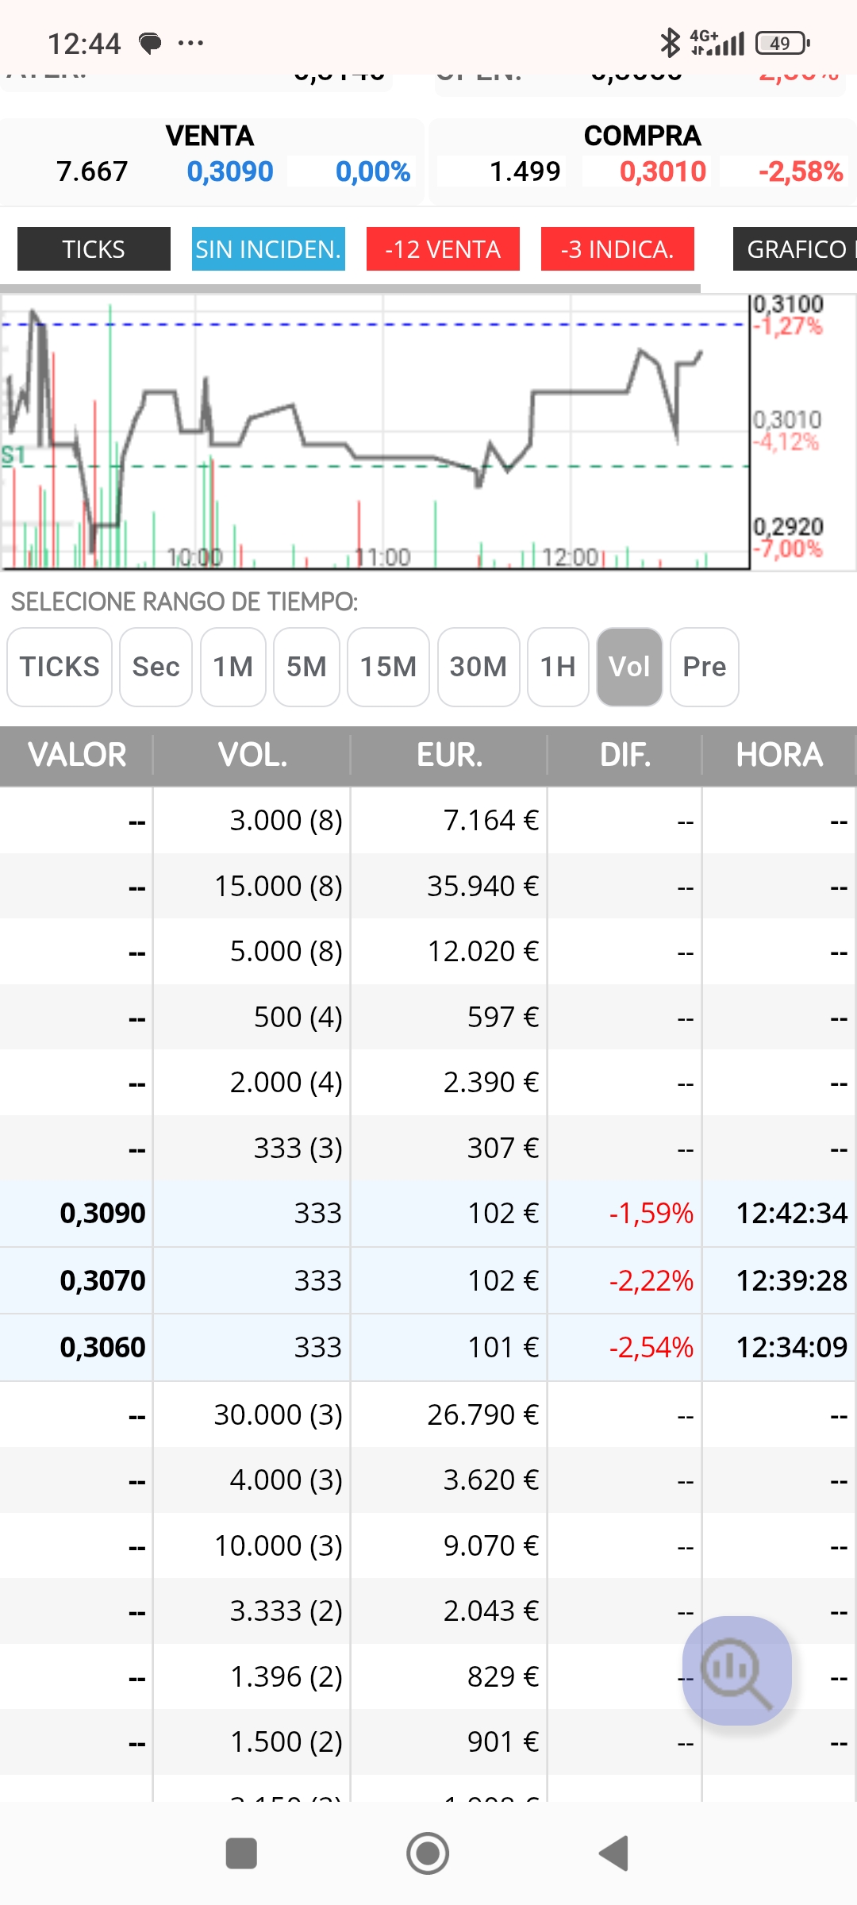Select the 1M time range option
The height and width of the screenshot is (1905, 857).
pos(233,667)
